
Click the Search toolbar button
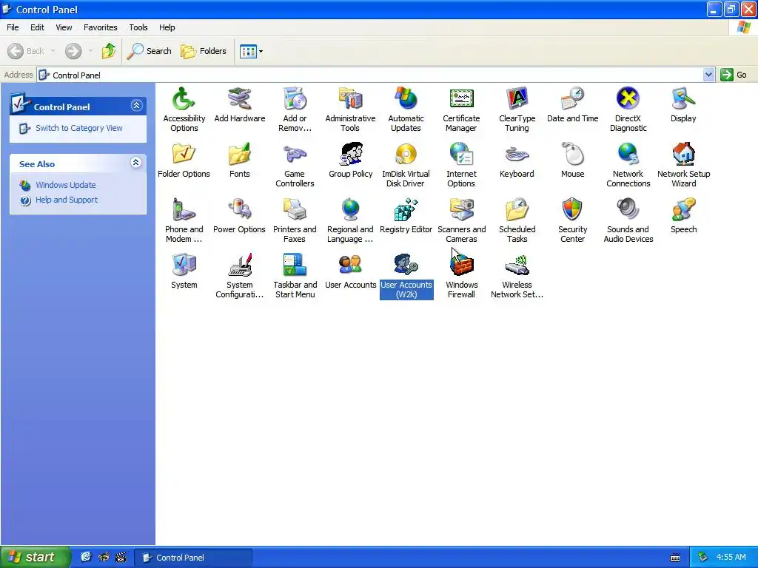coord(150,51)
